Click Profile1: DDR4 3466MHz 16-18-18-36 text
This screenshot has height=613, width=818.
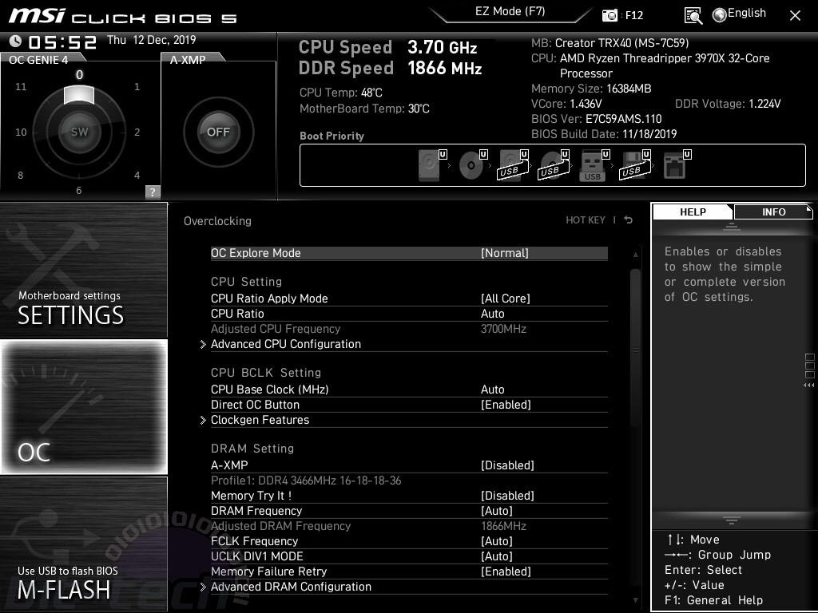pos(306,480)
